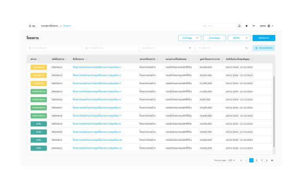Select the blue โครงการ breadcrumb item
This screenshot has width=302, height=187.
(x=67, y=26)
